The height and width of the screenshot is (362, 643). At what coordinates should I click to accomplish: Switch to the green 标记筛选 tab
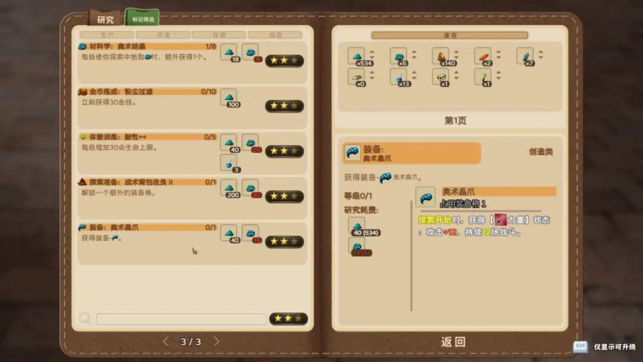[143, 19]
